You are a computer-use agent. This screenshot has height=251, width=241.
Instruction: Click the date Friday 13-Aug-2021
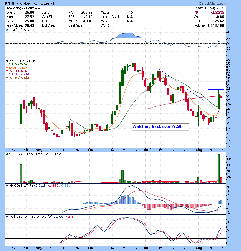[209, 8]
